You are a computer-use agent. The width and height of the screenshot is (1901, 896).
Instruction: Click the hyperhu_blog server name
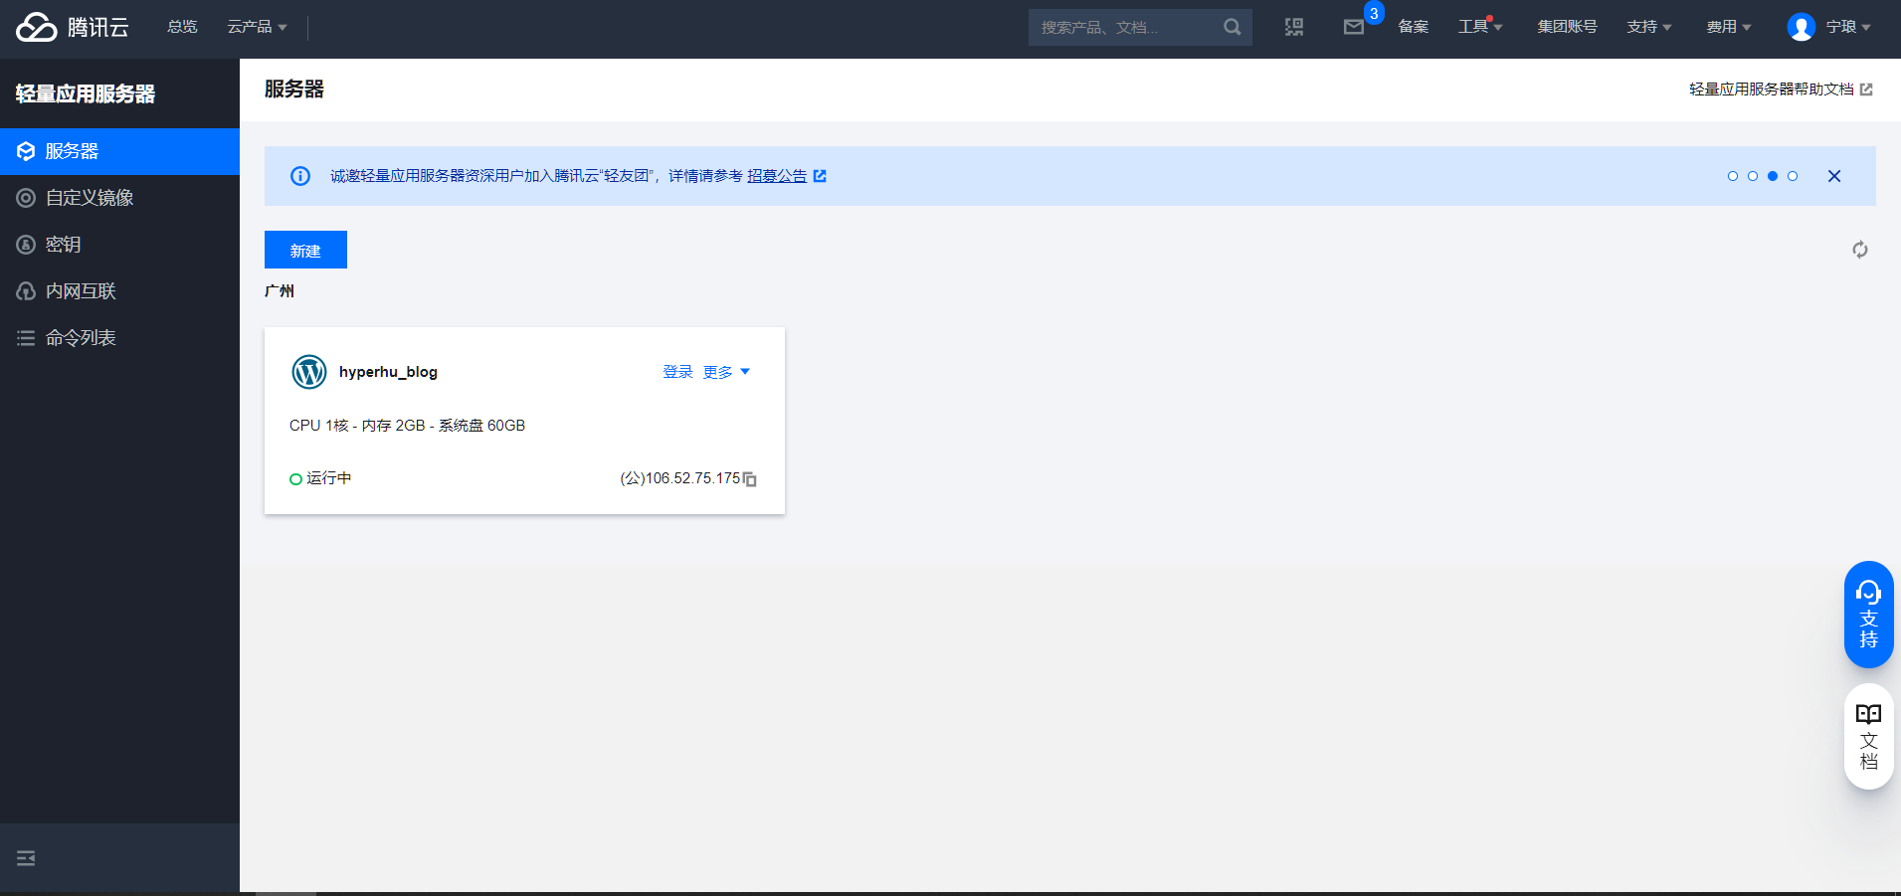click(x=388, y=372)
